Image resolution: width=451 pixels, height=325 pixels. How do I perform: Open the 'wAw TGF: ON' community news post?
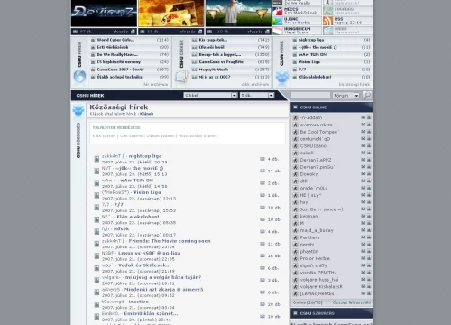(x=137, y=181)
